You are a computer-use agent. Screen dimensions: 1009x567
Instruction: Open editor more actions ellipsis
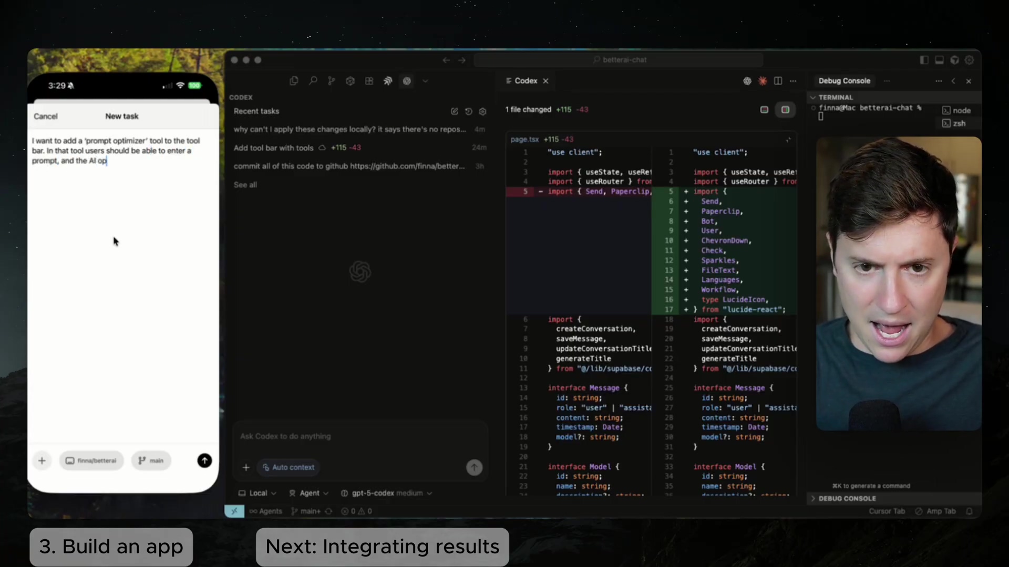793,81
